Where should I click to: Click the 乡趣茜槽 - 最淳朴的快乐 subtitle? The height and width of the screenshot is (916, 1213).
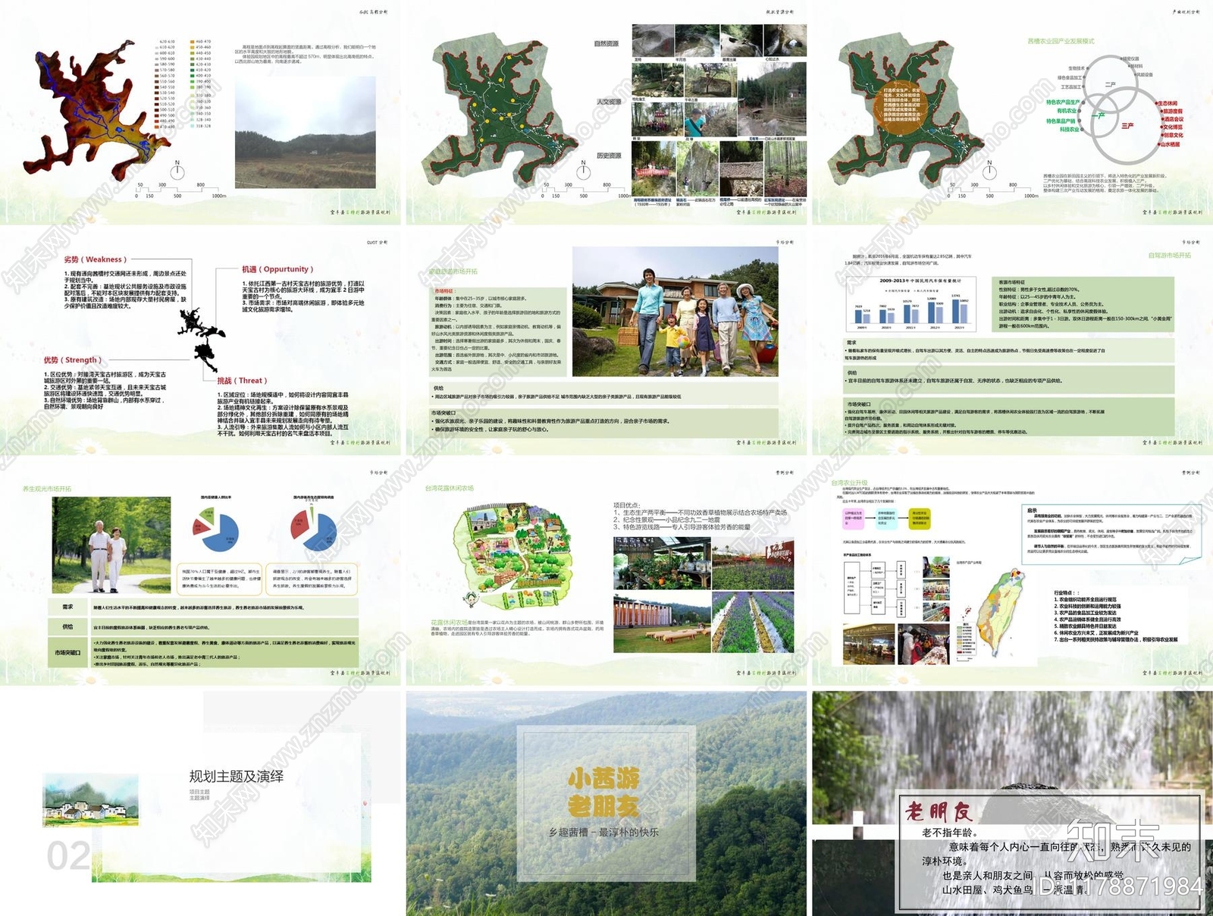point(603,833)
